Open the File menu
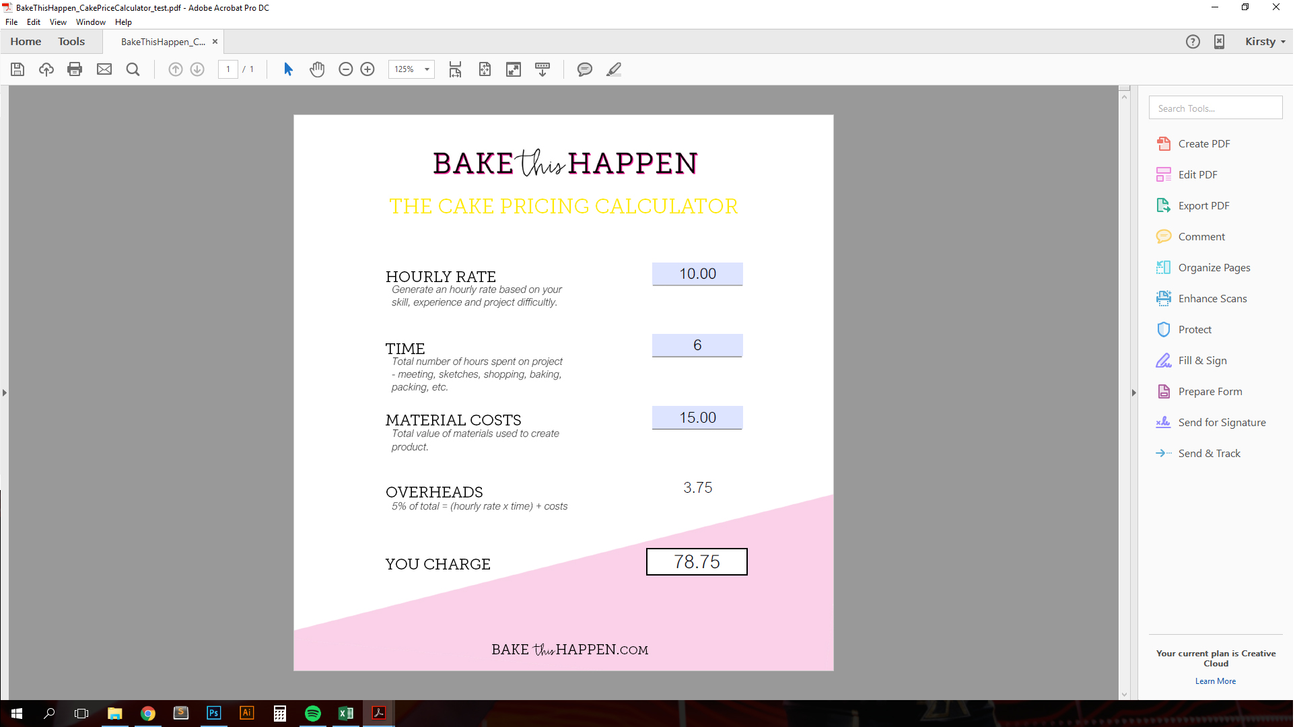The height and width of the screenshot is (727, 1295). [11, 22]
